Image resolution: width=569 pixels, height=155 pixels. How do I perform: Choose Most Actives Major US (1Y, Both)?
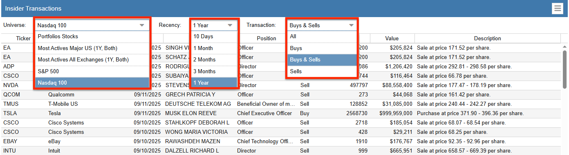point(92,48)
